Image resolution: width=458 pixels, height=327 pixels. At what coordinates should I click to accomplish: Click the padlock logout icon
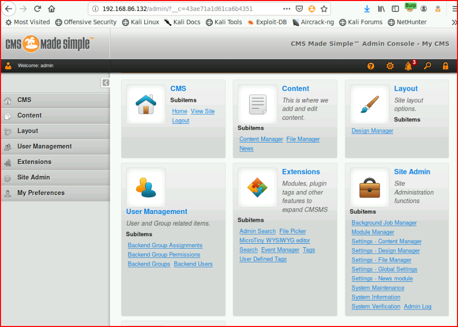[x=445, y=66]
